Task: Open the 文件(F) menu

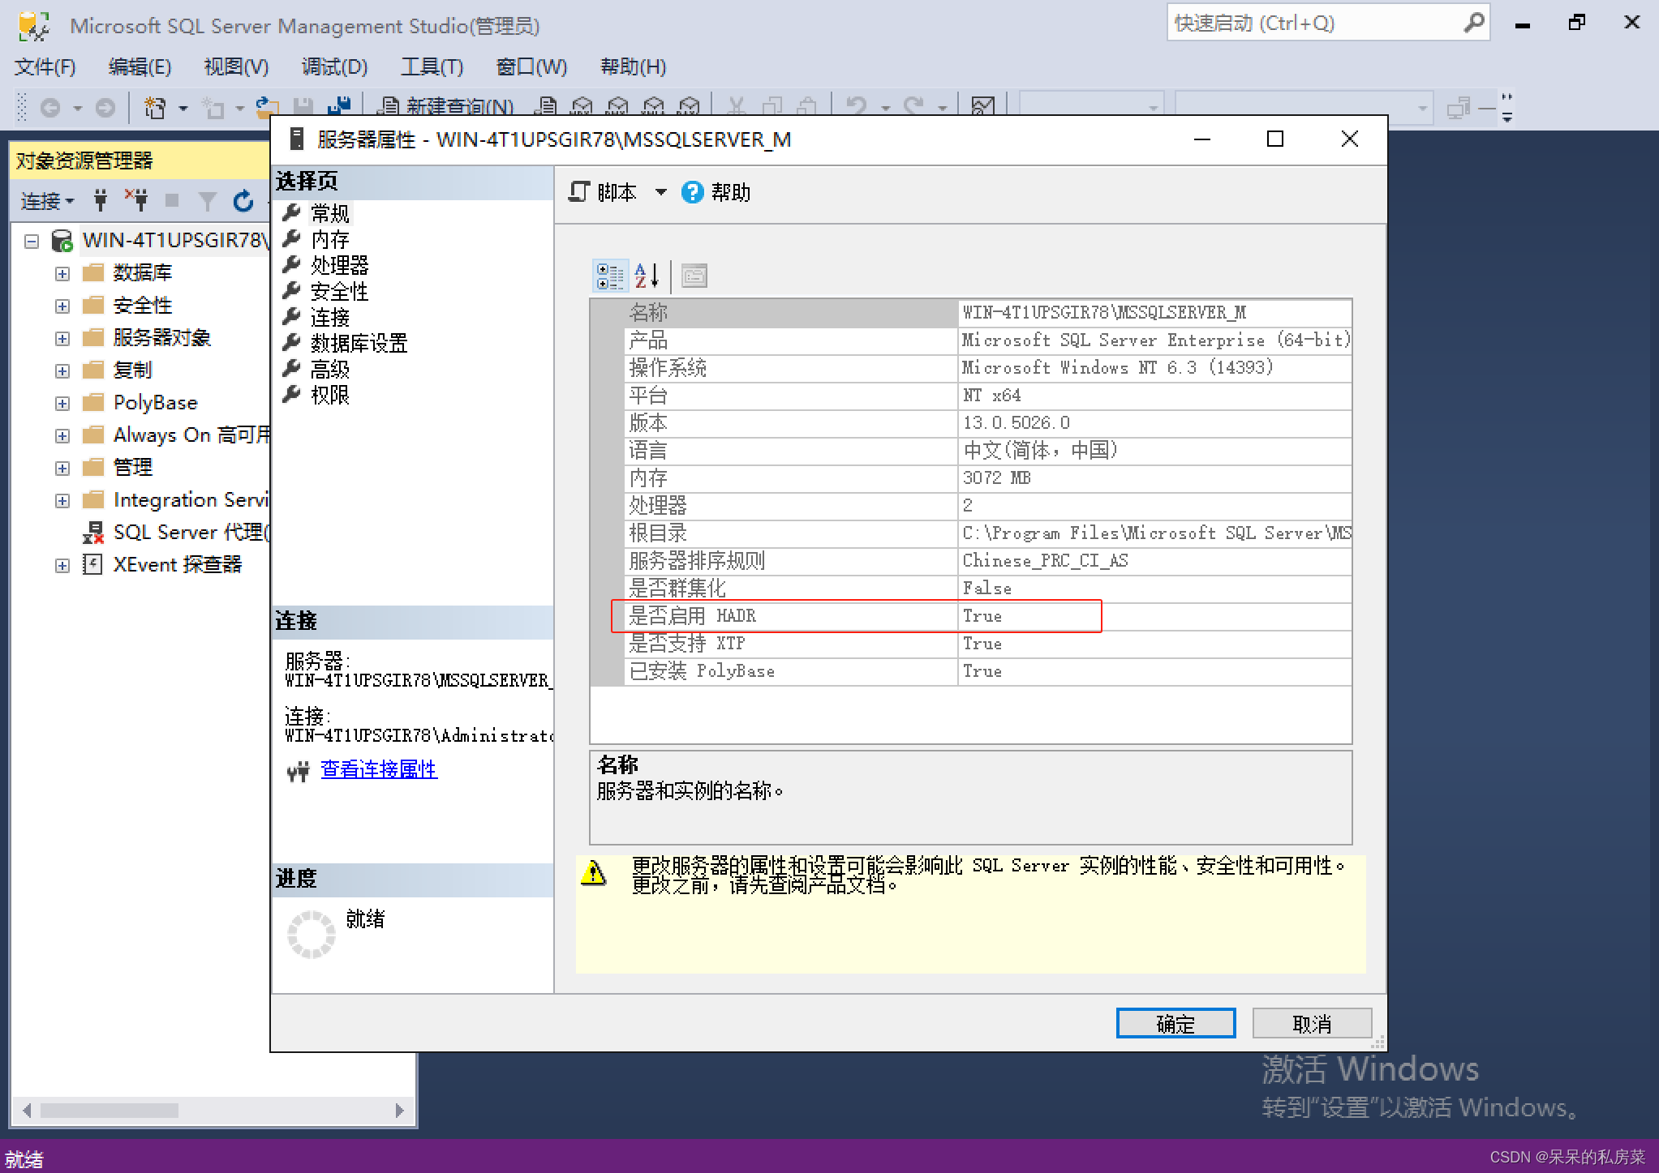Action: click(x=45, y=66)
